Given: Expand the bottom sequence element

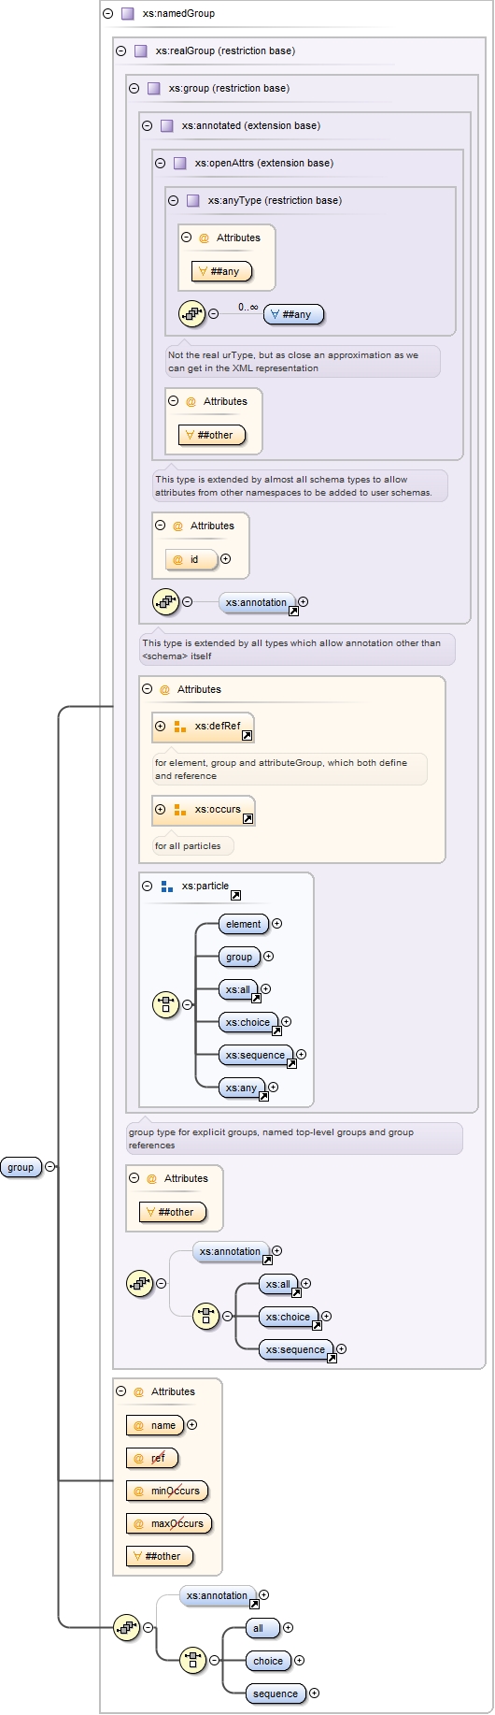Looking at the screenshot, I should [x=314, y=1693].
